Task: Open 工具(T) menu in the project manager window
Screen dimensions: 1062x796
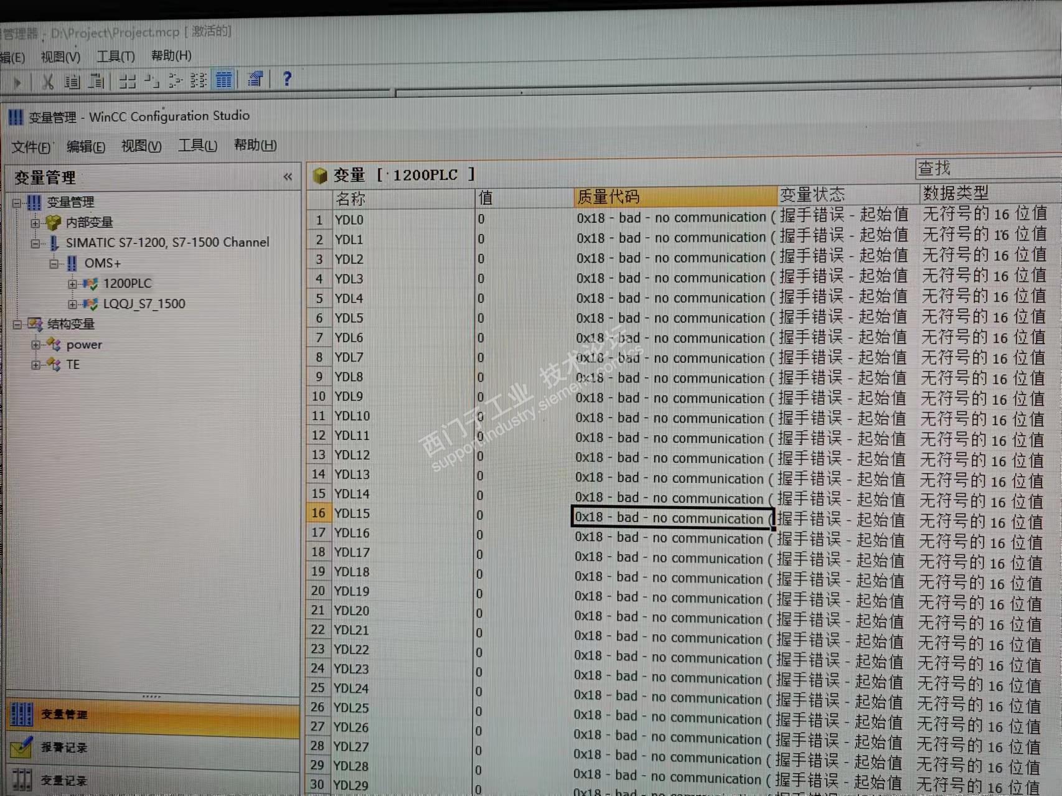Action: coord(116,57)
